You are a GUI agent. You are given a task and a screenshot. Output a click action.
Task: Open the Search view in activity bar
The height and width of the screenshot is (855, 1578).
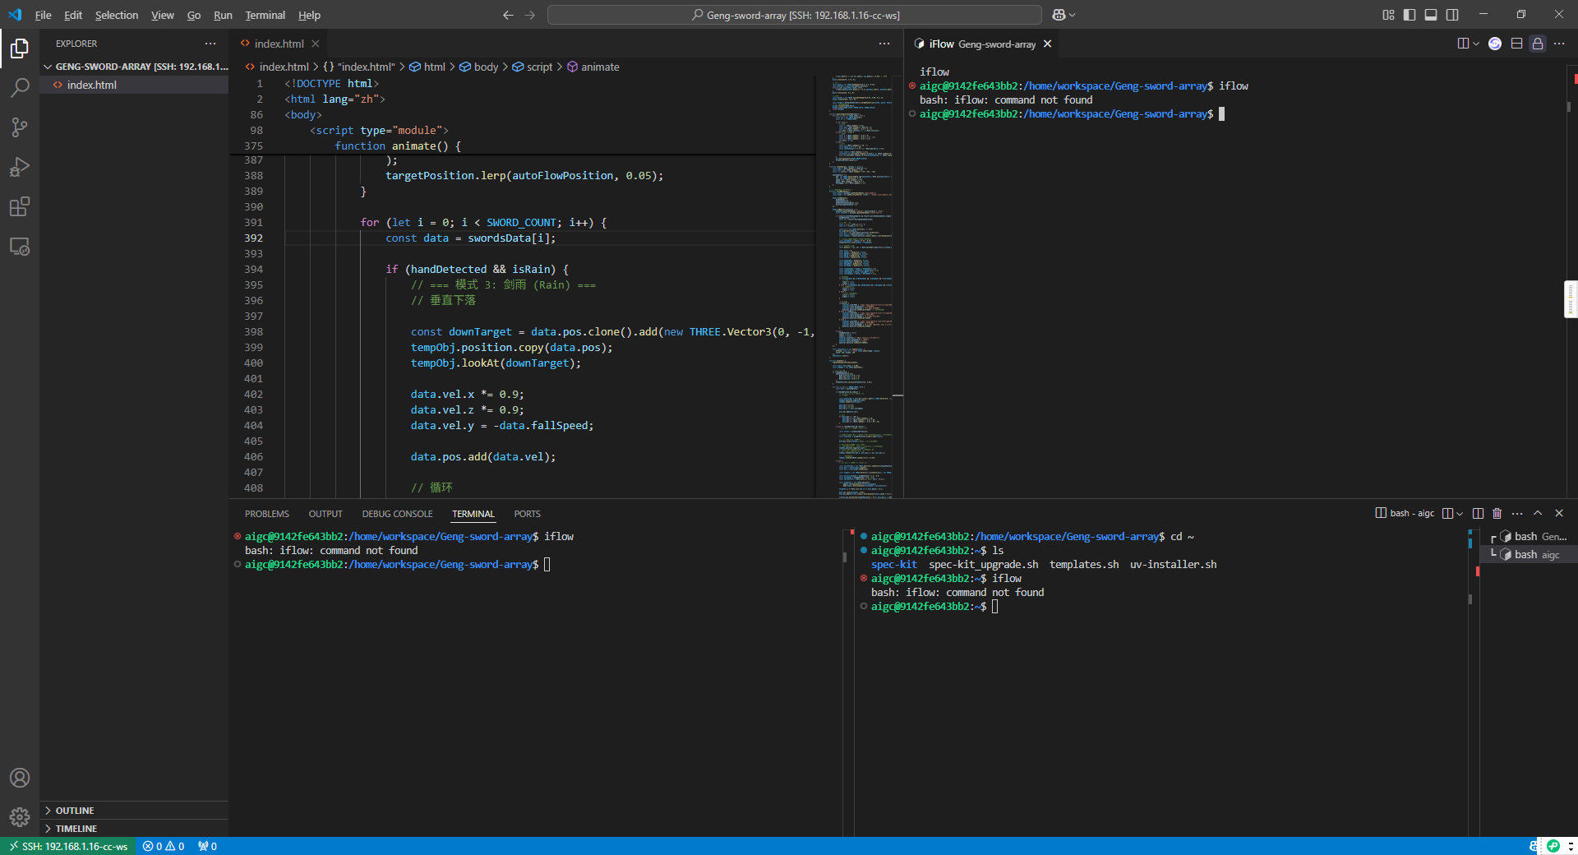[x=20, y=88]
